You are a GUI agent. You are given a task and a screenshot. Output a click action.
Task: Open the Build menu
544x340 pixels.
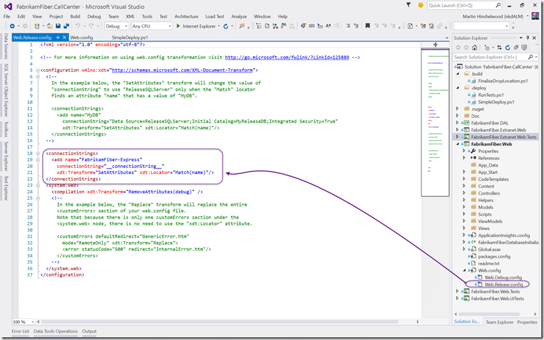75,16
